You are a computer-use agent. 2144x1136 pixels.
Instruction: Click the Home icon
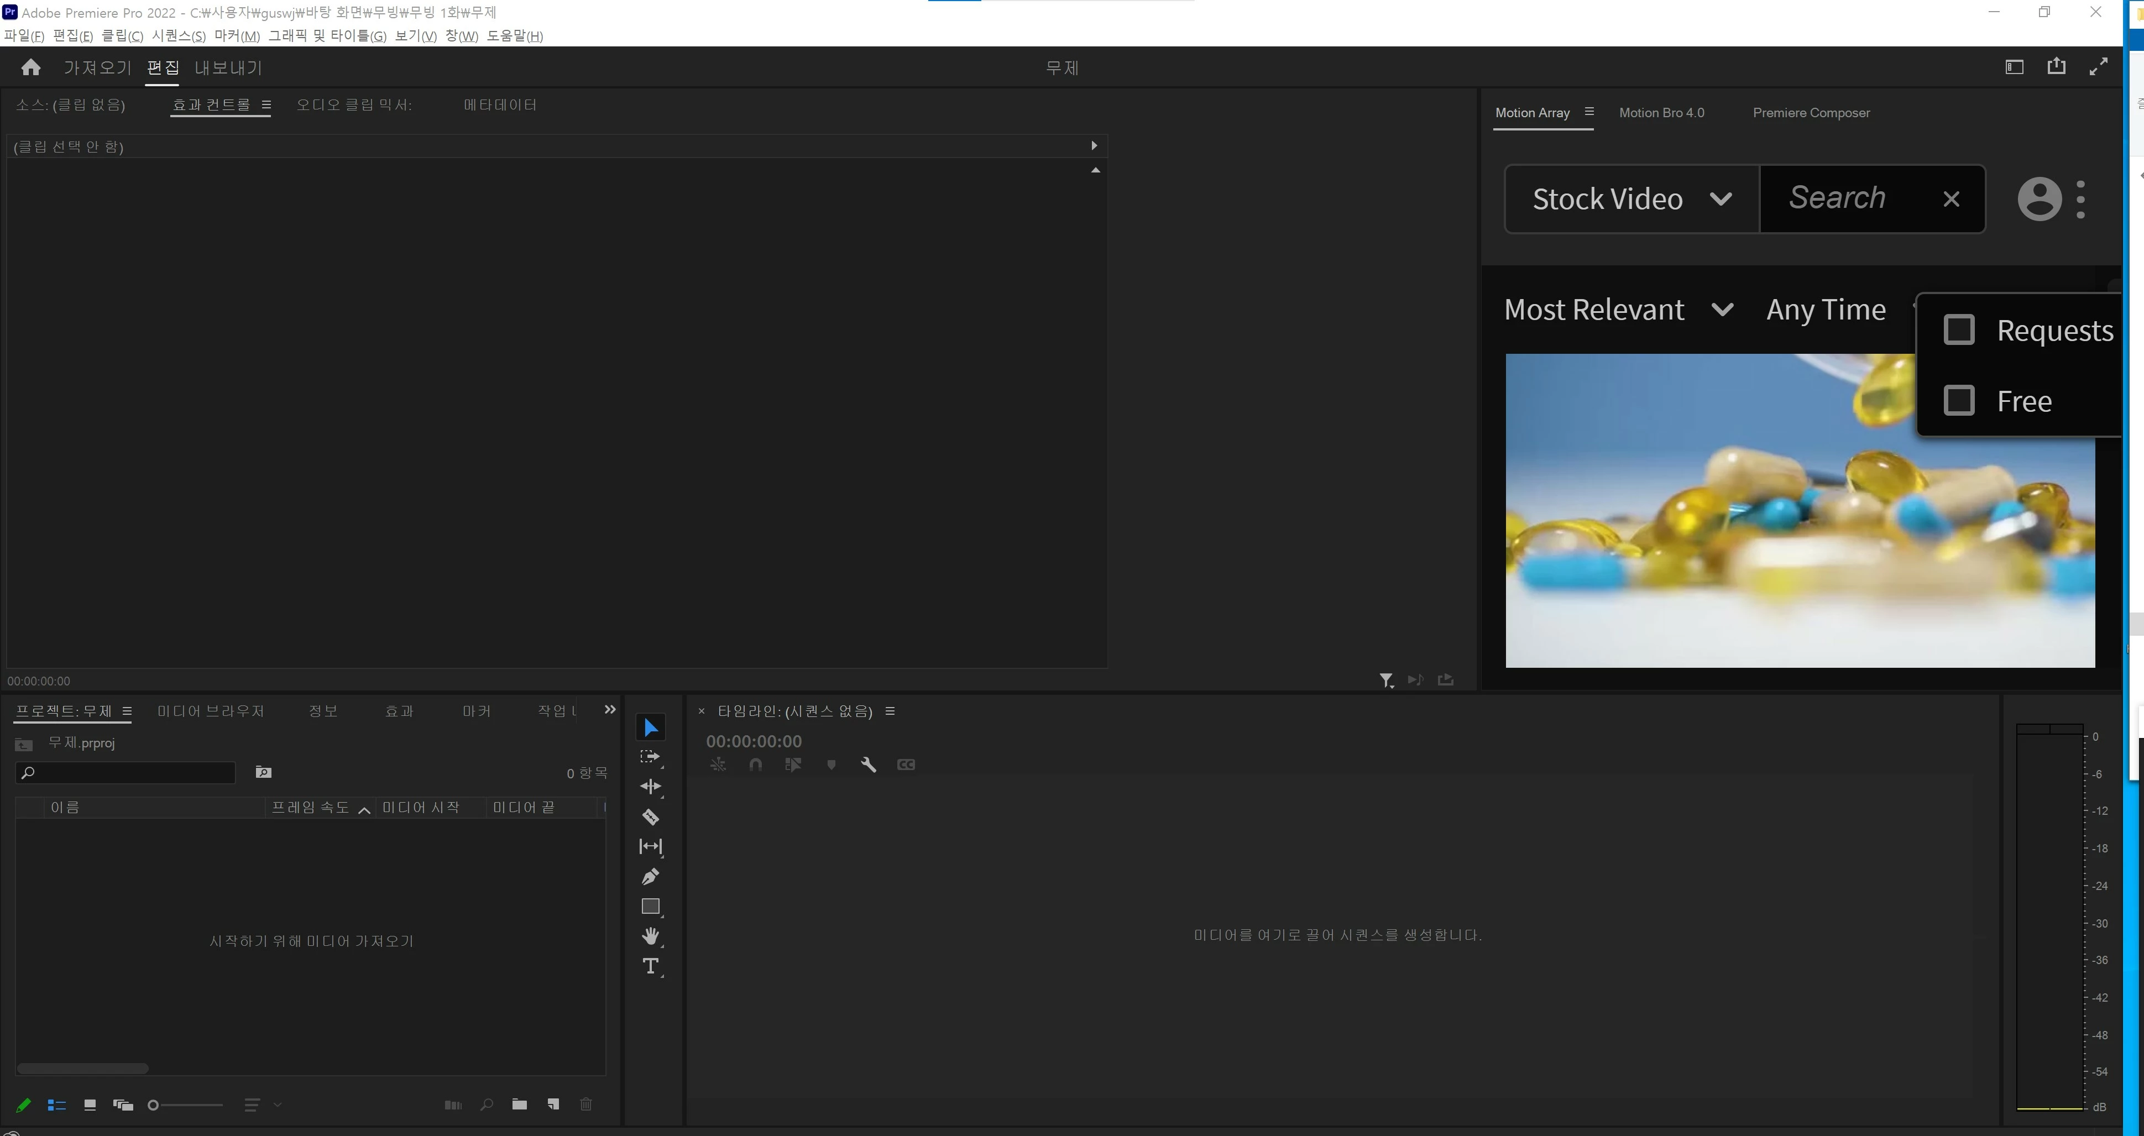point(31,67)
